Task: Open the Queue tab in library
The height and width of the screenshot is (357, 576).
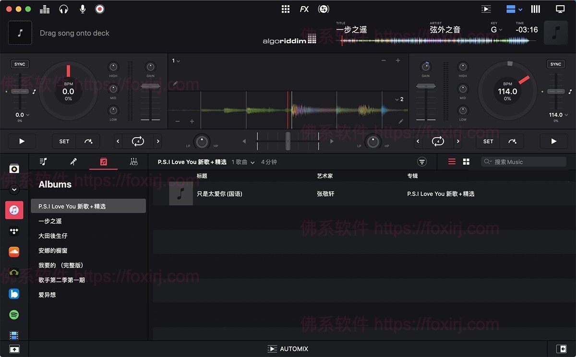Action: (43, 162)
